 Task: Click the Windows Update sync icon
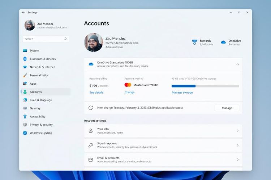coord(25,133)
